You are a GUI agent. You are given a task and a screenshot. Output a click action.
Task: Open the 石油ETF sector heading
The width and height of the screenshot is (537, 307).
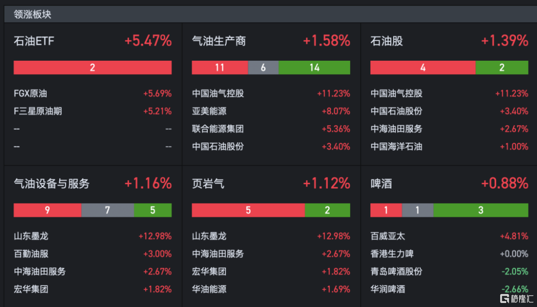pos(34,41)
